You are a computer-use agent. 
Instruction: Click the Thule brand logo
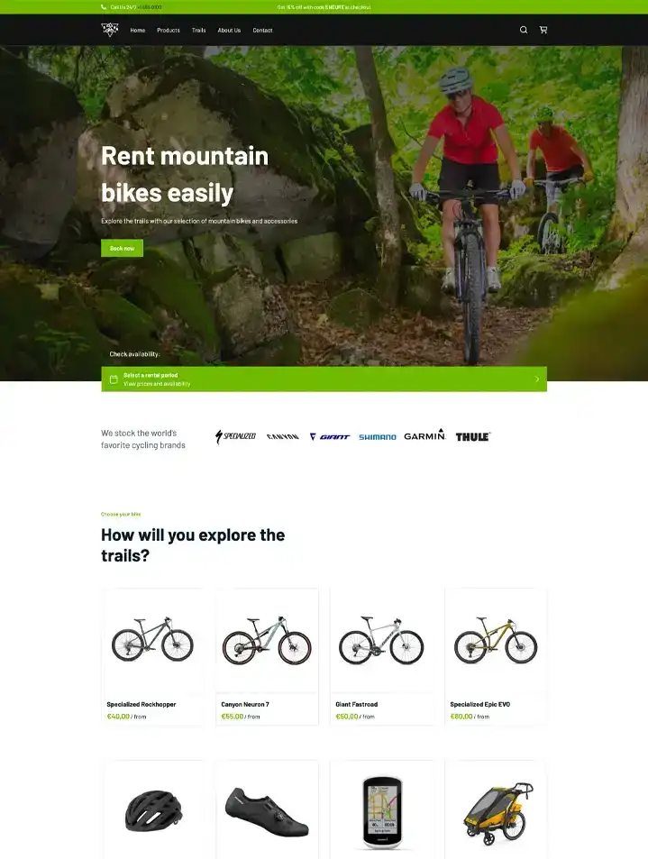coord(473,436)
